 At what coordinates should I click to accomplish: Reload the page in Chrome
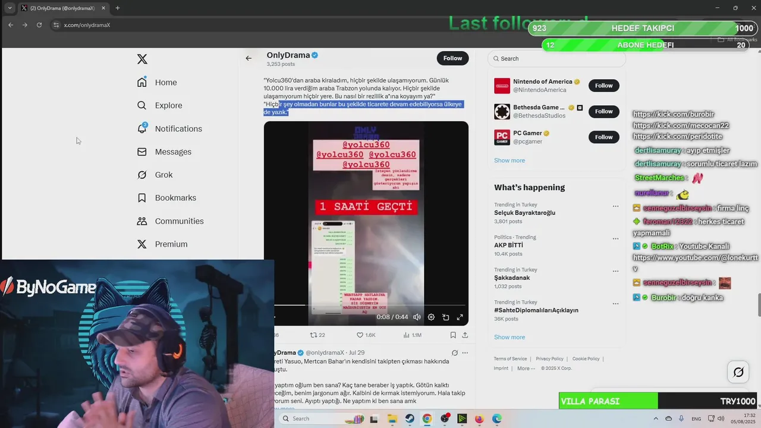(x=39, y=25)
